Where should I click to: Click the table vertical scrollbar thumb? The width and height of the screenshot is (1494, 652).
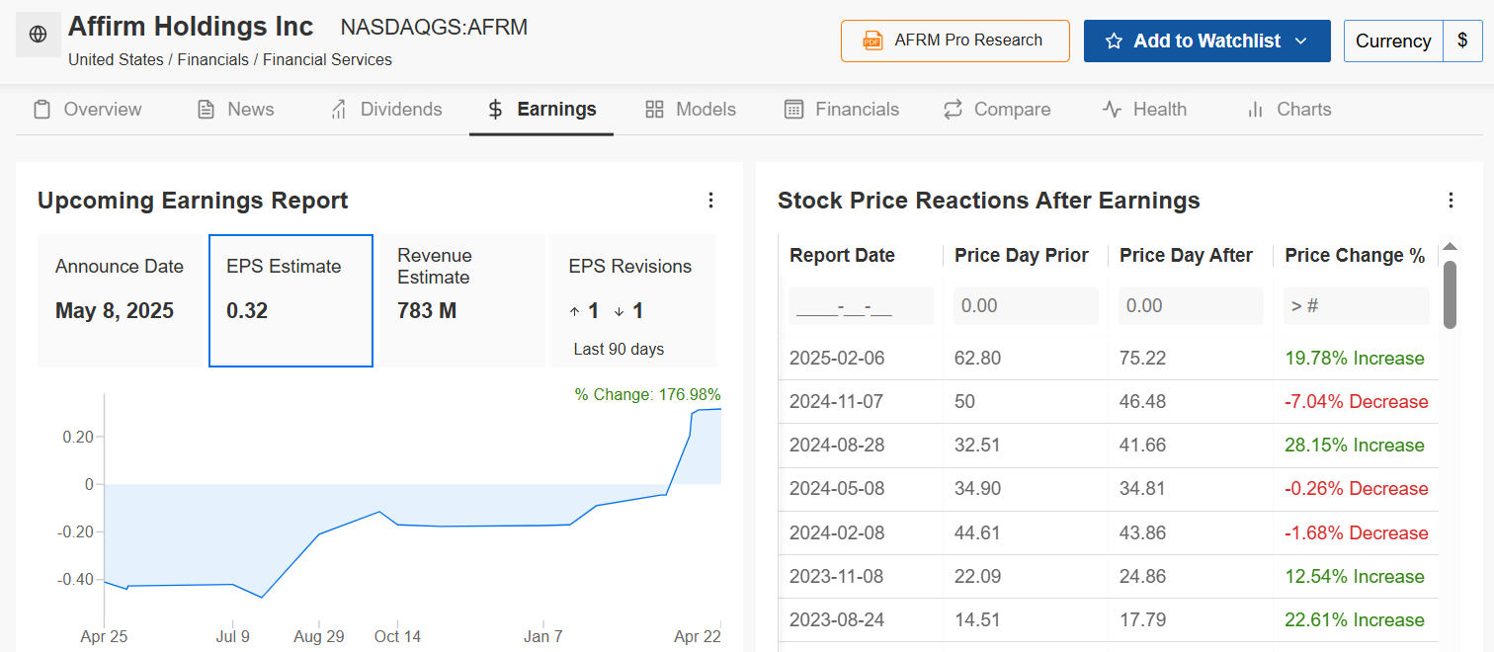click(x=1450, y=294)
